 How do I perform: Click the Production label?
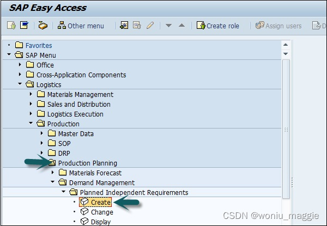pos(63,124)
